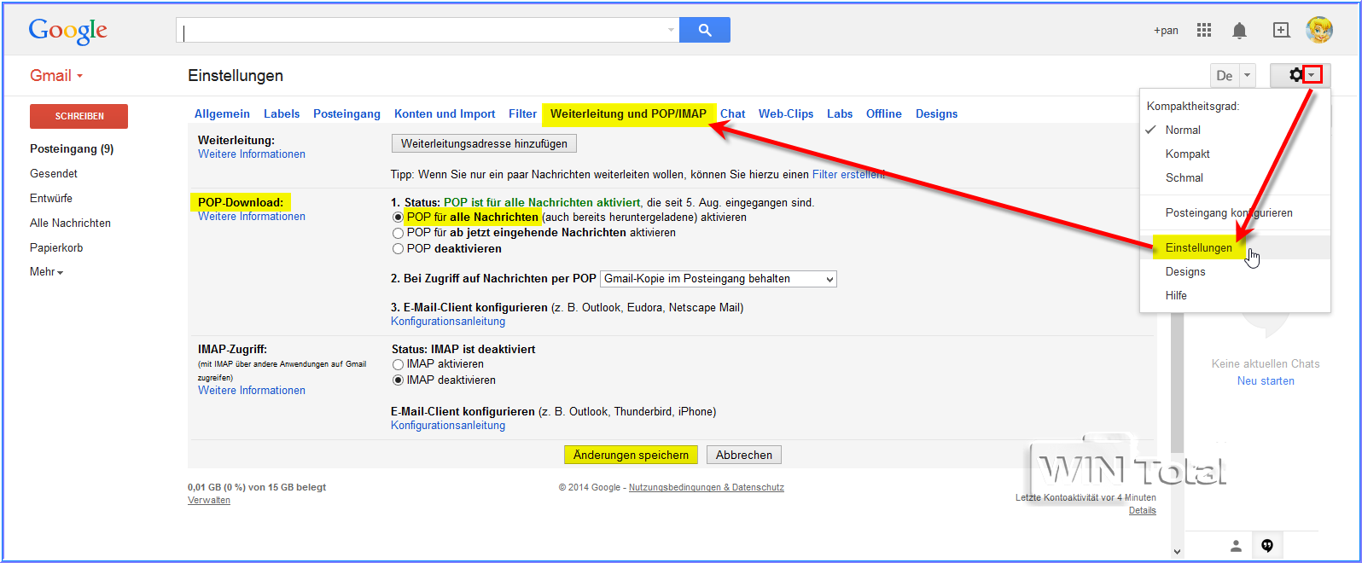The width and height of the screenshot is (1362, 563).
Task: Select 'IMAP aktivieren' radio button
Action: click(x=398, y=364)
